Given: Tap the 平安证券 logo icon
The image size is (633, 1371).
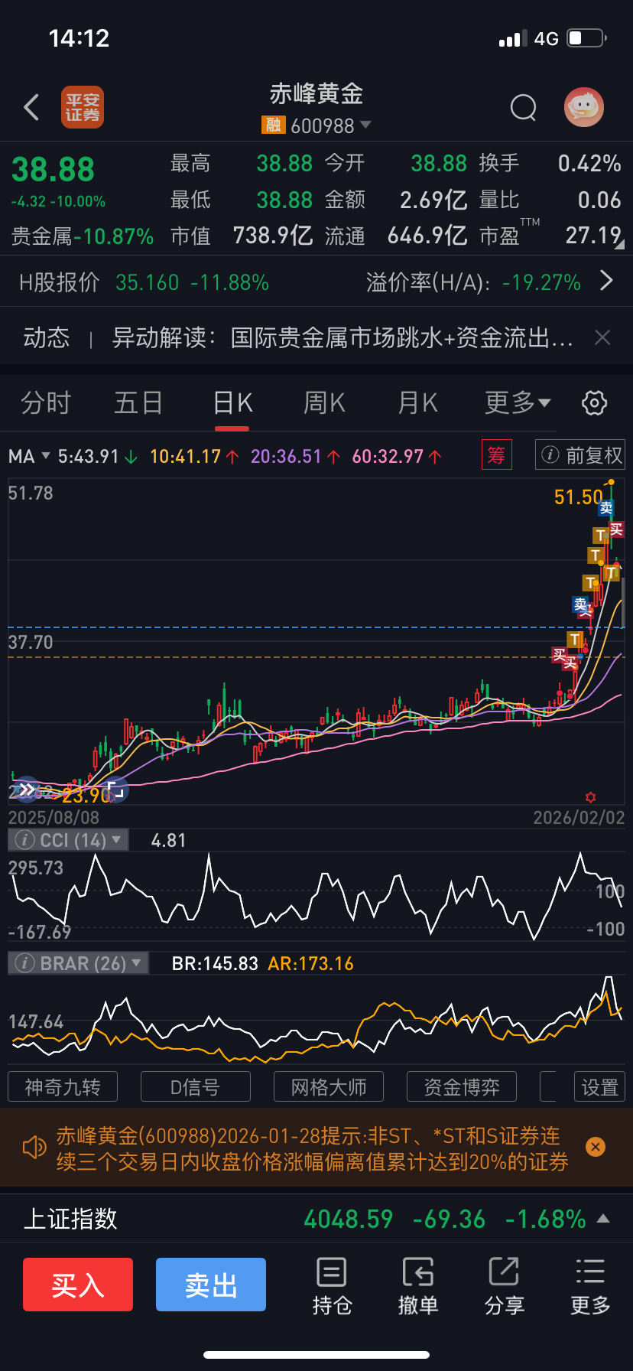Looking at the screenshot, I should pos(83,107).
